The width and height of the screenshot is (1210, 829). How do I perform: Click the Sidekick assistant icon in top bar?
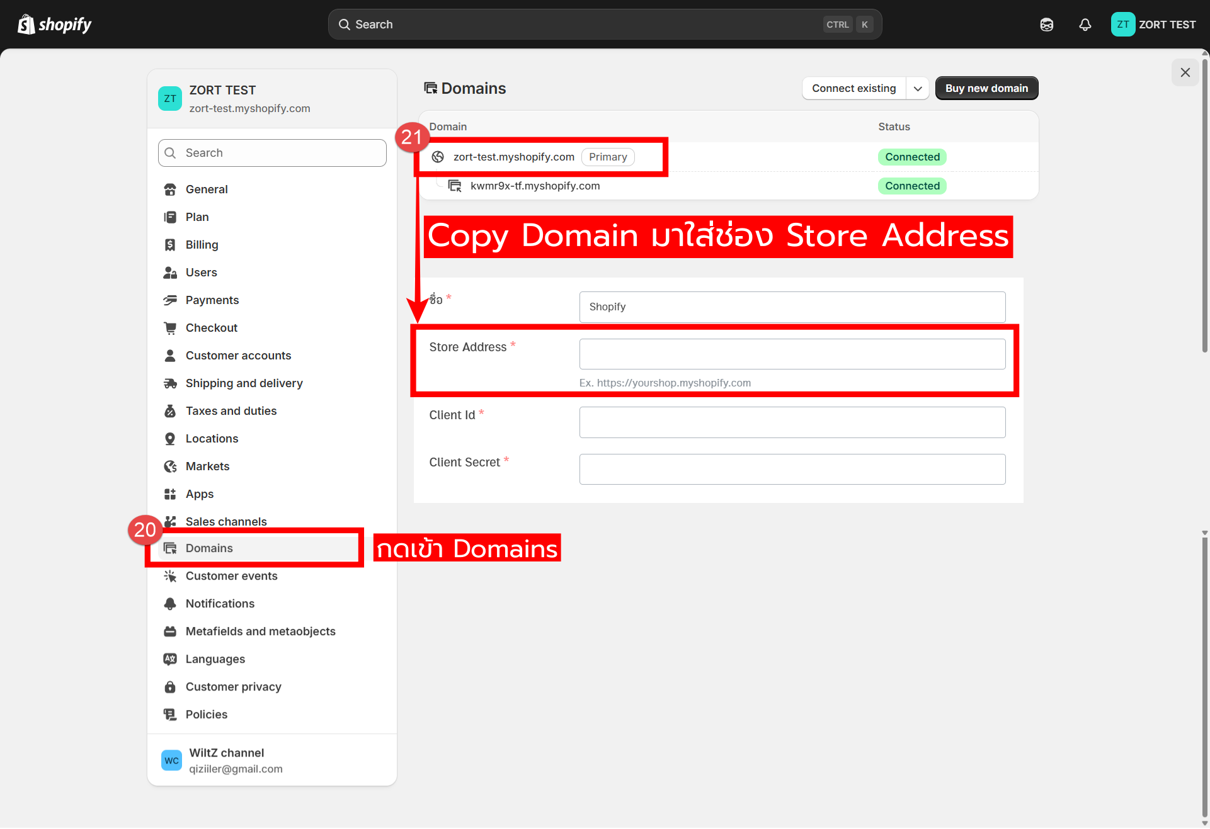tap(1046, 25)
